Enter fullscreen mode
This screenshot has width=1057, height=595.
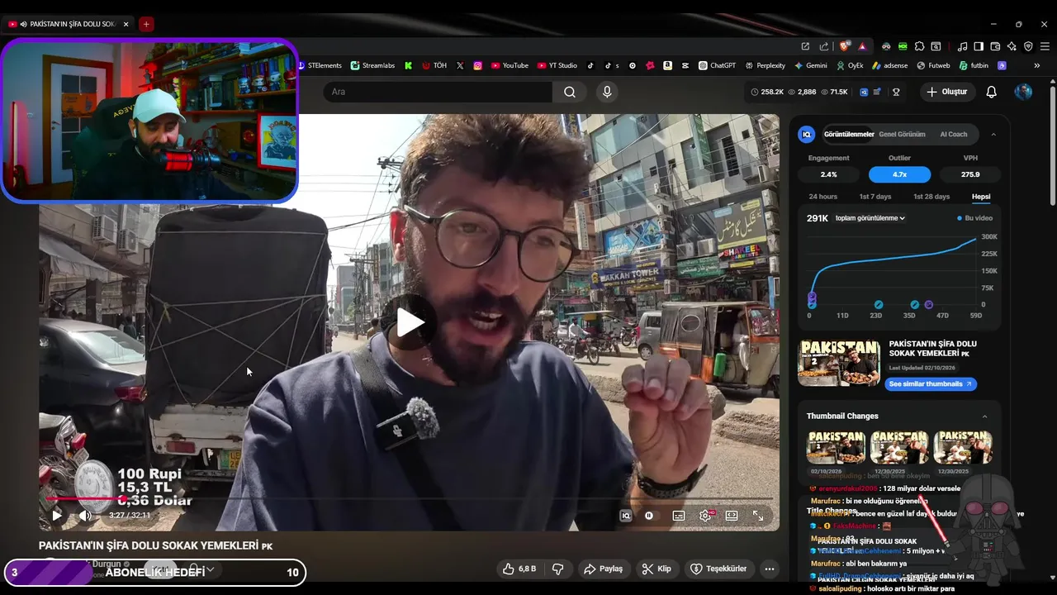(x=758, y=516)
